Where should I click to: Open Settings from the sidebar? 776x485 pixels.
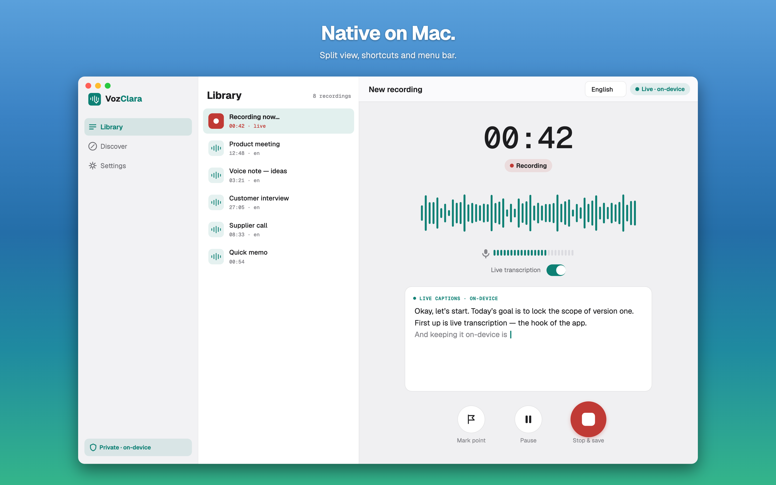tap(138, 166)
